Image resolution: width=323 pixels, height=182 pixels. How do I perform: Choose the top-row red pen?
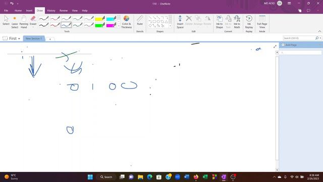pos(55,19)
